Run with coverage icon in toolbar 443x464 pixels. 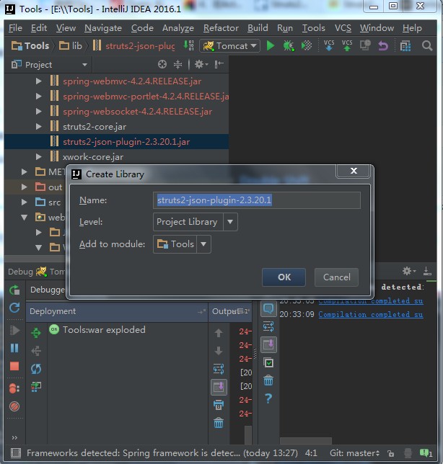tap(307, 46)
